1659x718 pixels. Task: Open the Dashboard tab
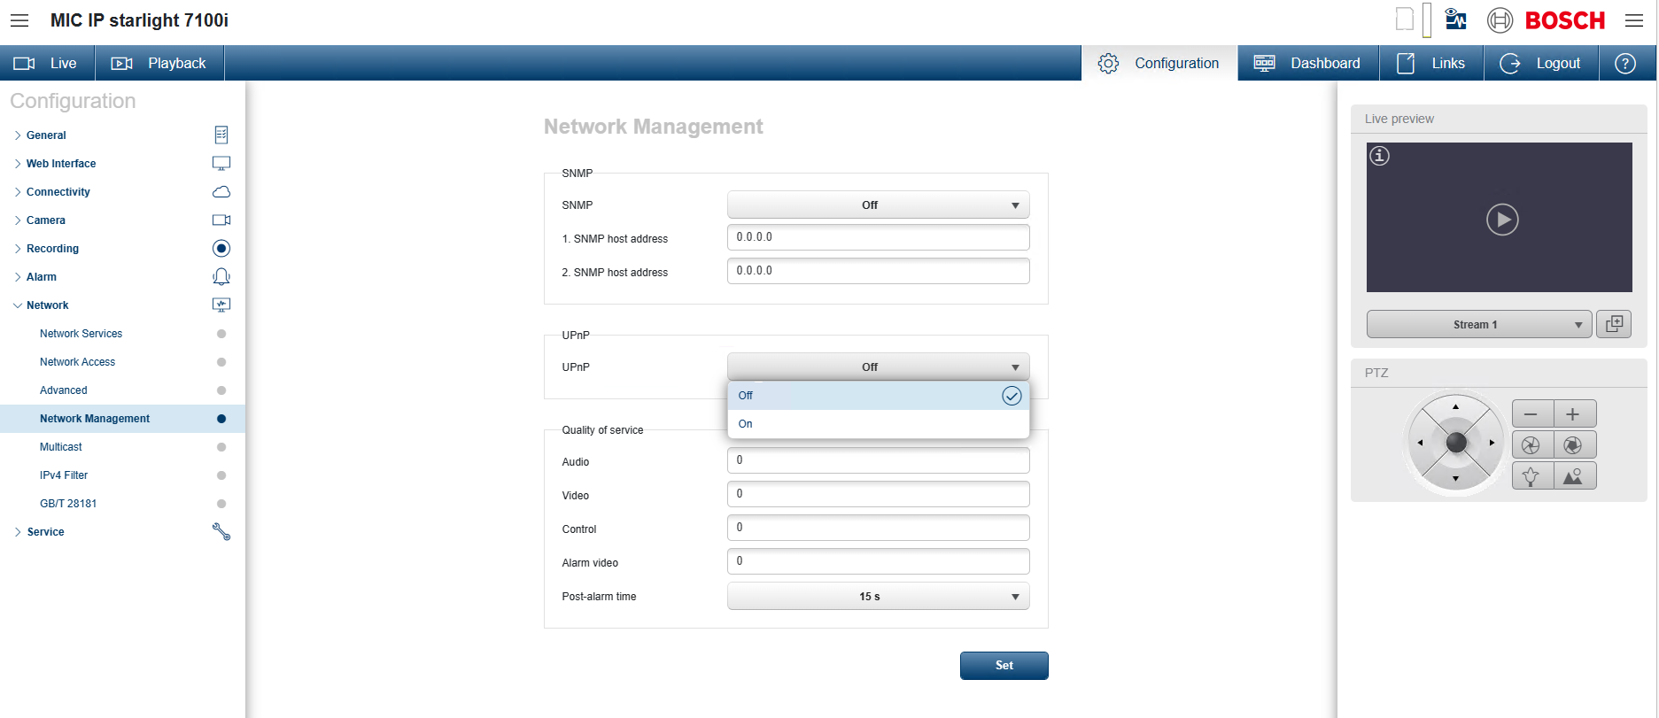(x=1308, y=63)
